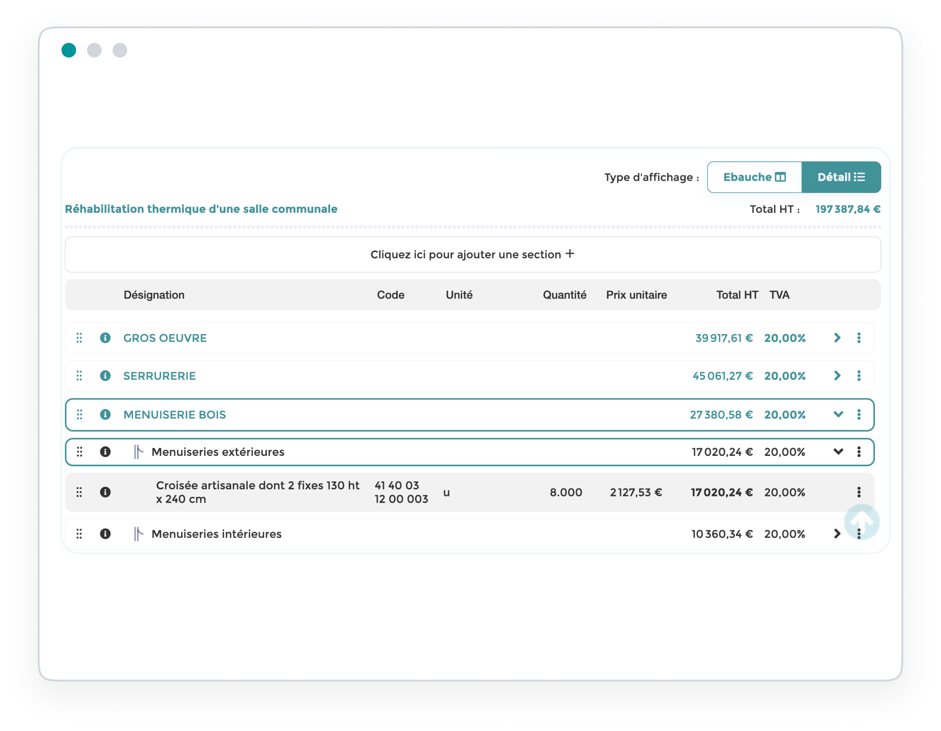The height and width of the screenshot is (731, 941).
Task: Click the total HT amount 197 387,84 €
Action: tap(848, 209)
